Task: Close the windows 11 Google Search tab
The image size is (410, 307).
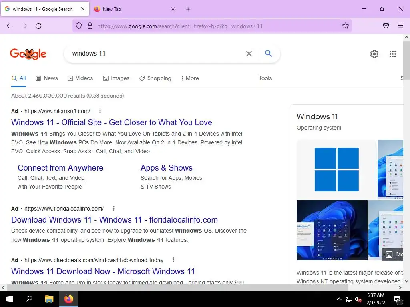Action: [83, 9]
